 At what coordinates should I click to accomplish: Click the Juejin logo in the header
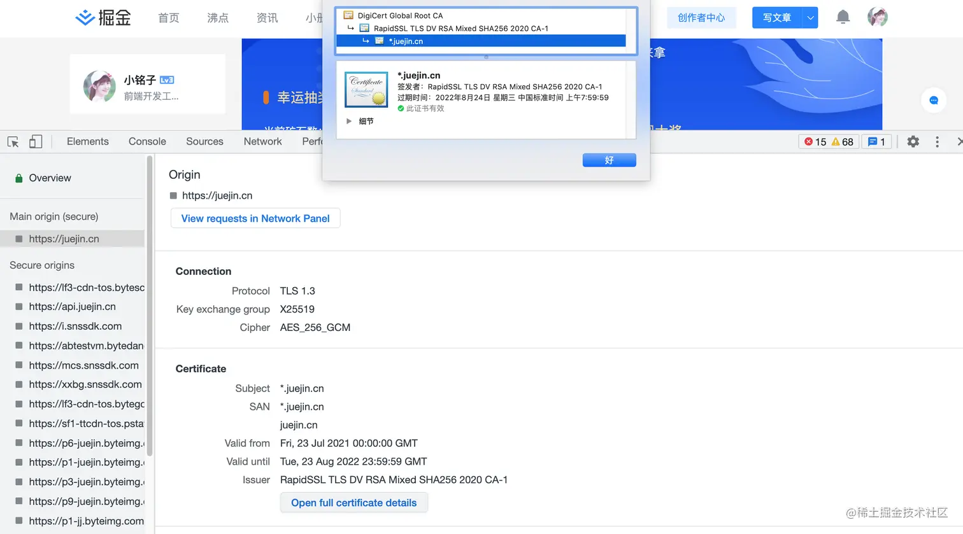(x=103, y=18)
